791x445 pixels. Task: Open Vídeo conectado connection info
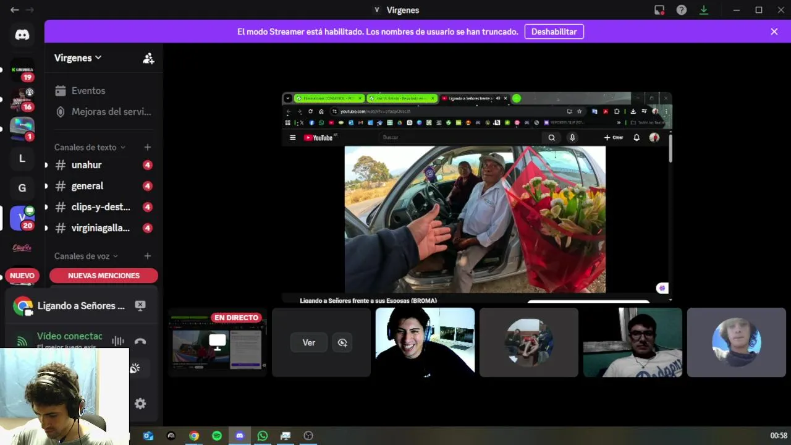tap(69, 336)
